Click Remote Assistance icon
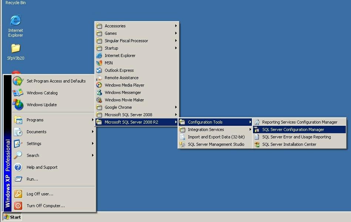The width and height of the screenshot is (351, 222). [99, 78]
